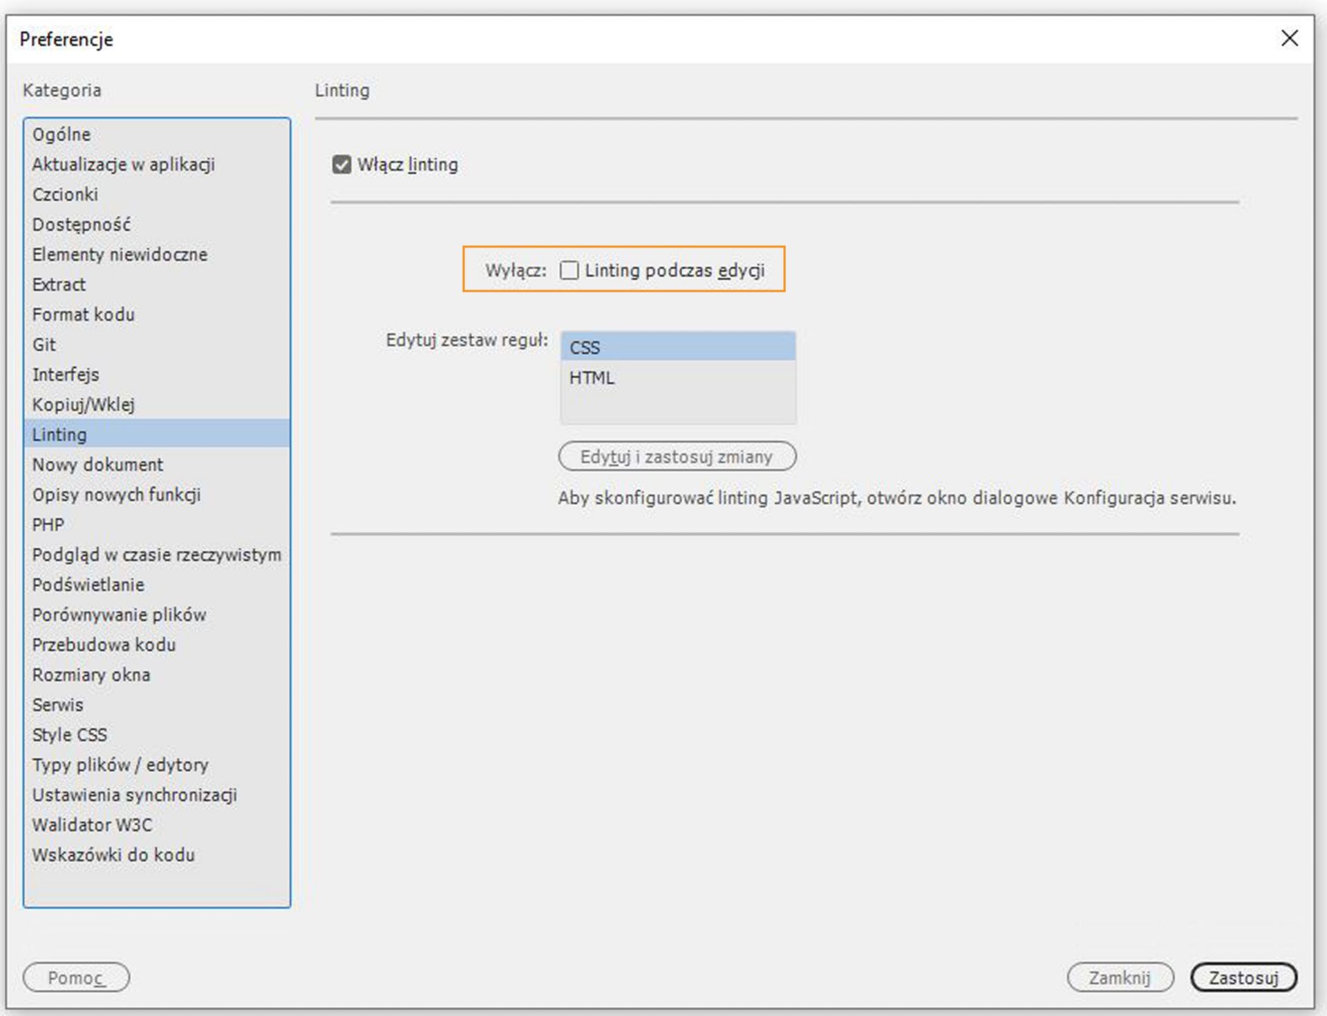Close the Preferencje dialog with X
The height and width of the screenshot is (1016, 1327).
1289,38
